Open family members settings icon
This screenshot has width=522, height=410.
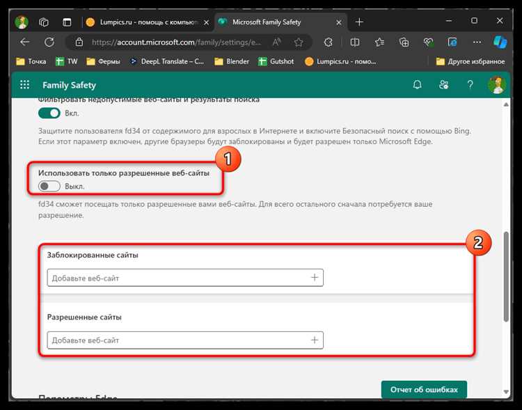[x=443, y=85]
